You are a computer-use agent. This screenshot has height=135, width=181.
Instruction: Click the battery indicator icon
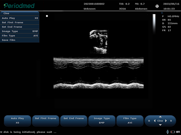(173, 132)
